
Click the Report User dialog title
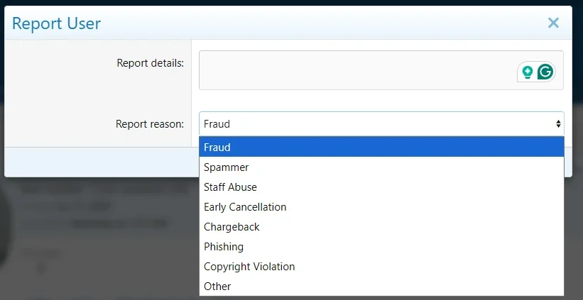pos(57,23)
